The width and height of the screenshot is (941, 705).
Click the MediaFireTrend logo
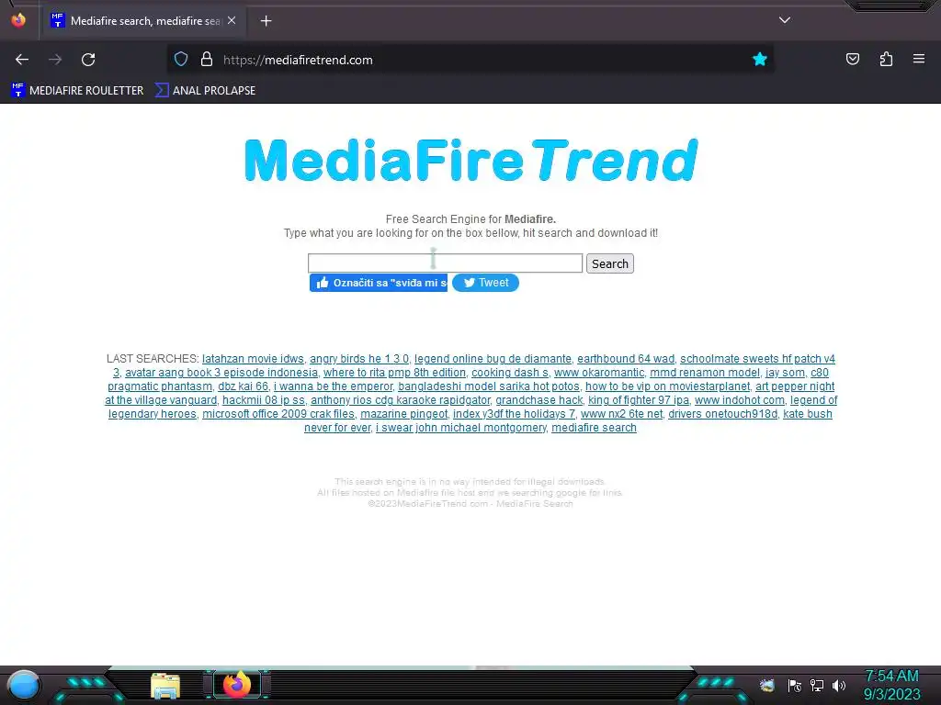pos(471,160)
